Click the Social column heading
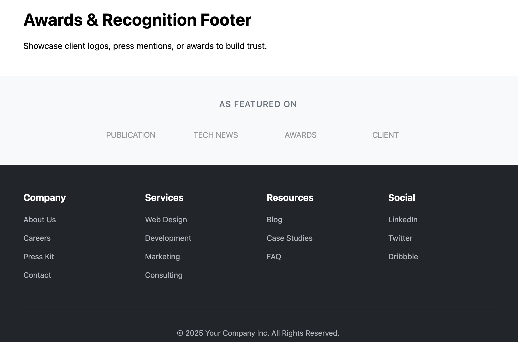The width and height of the screenshot is (518, 342). click(402, 198)
